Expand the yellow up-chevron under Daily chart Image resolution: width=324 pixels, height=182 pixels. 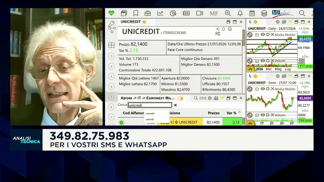[250, 69]
